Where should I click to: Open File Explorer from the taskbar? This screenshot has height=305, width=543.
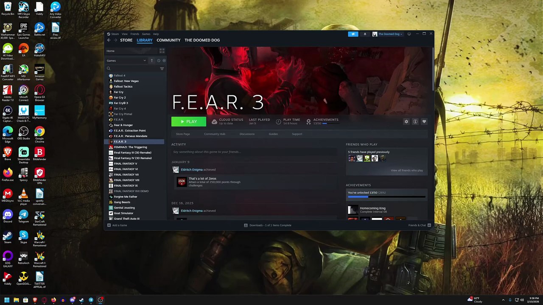pos(16,300)
